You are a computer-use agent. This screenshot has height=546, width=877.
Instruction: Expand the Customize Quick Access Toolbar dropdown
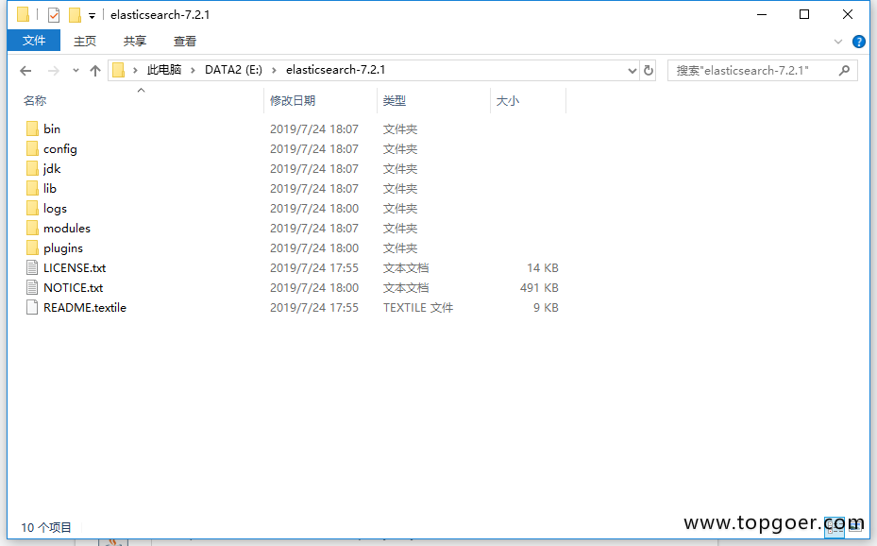point(92,14)
